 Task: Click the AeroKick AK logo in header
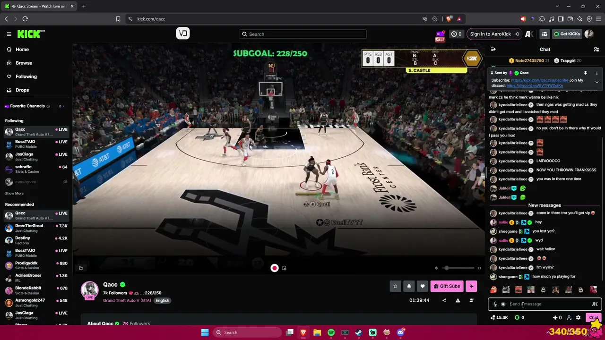[529, 34]
